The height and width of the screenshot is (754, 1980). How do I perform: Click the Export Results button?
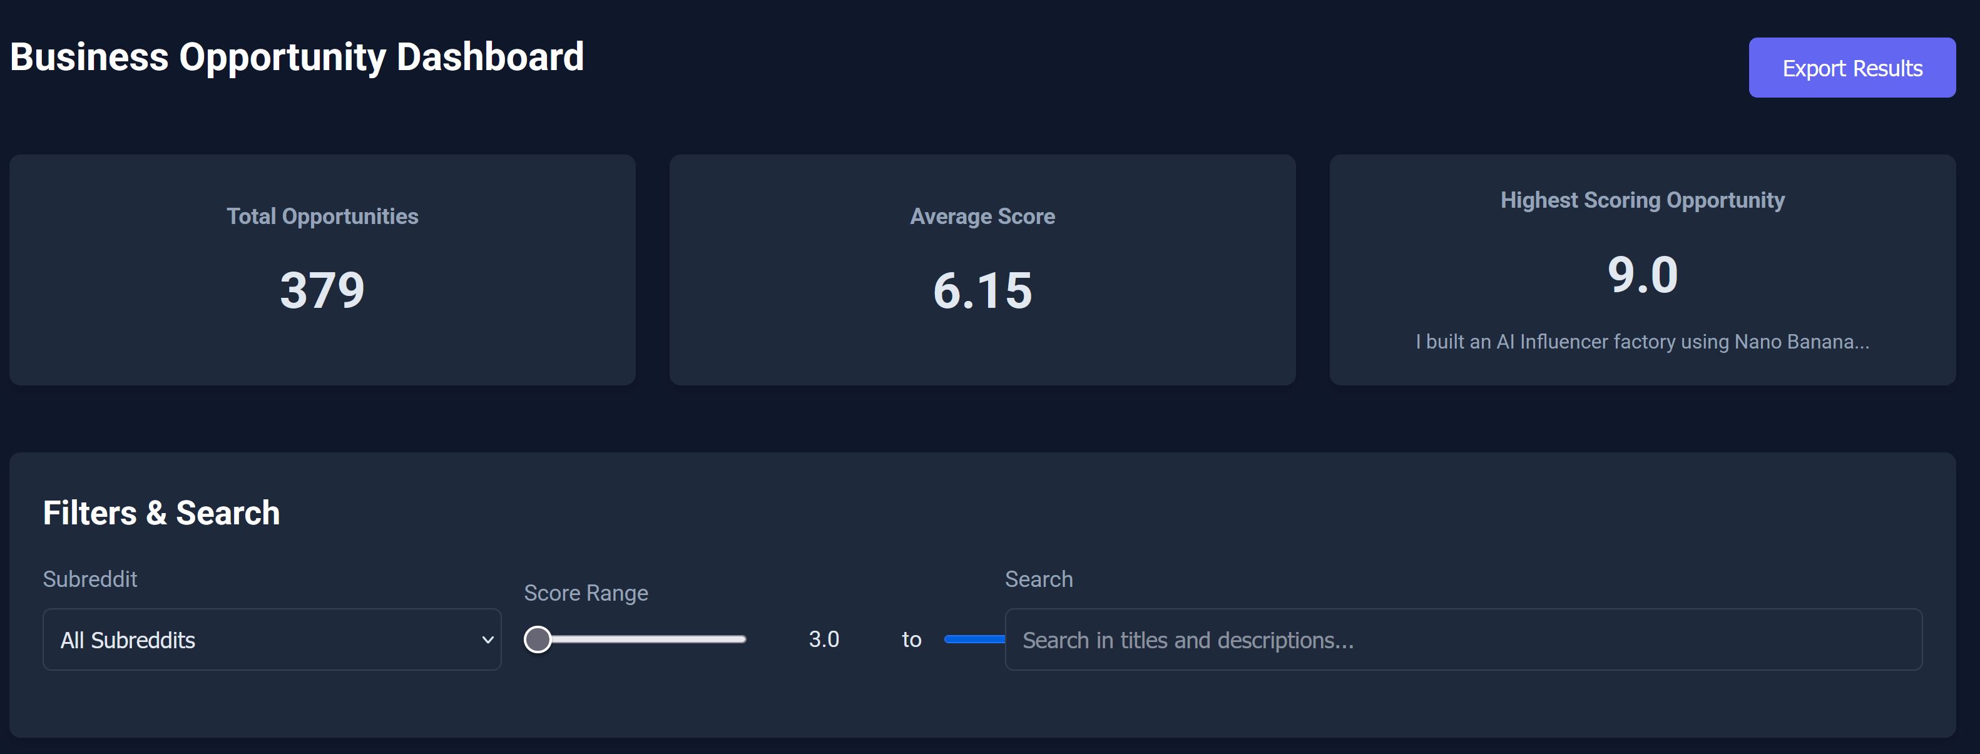pyautogui.click(x=1851, y=68)
